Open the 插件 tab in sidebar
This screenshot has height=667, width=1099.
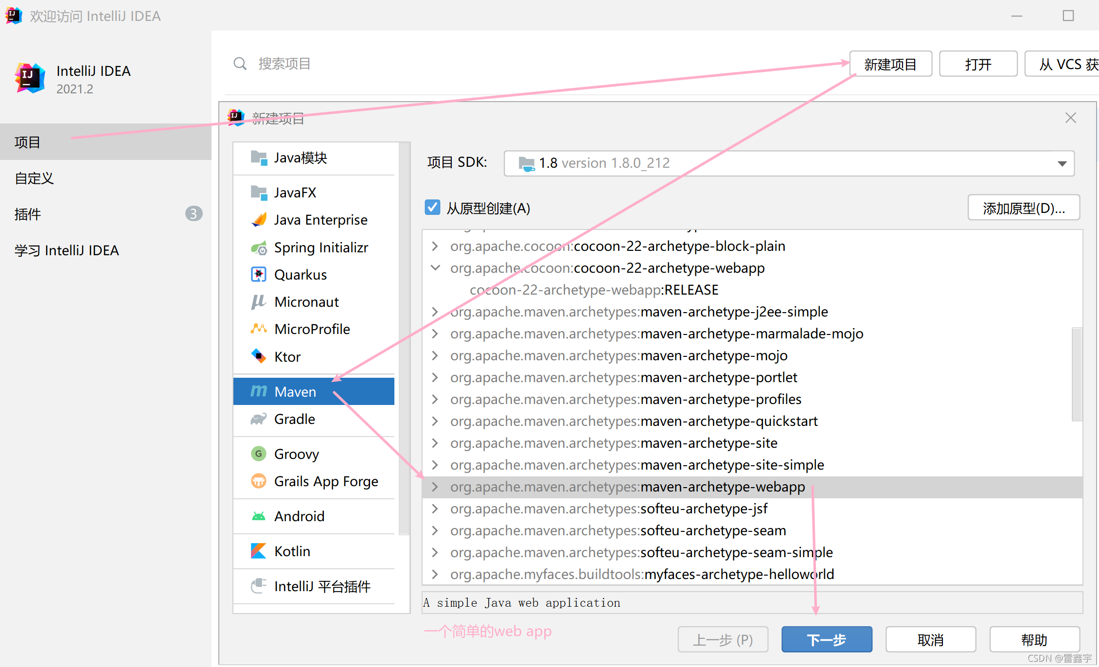click(28, 214)
